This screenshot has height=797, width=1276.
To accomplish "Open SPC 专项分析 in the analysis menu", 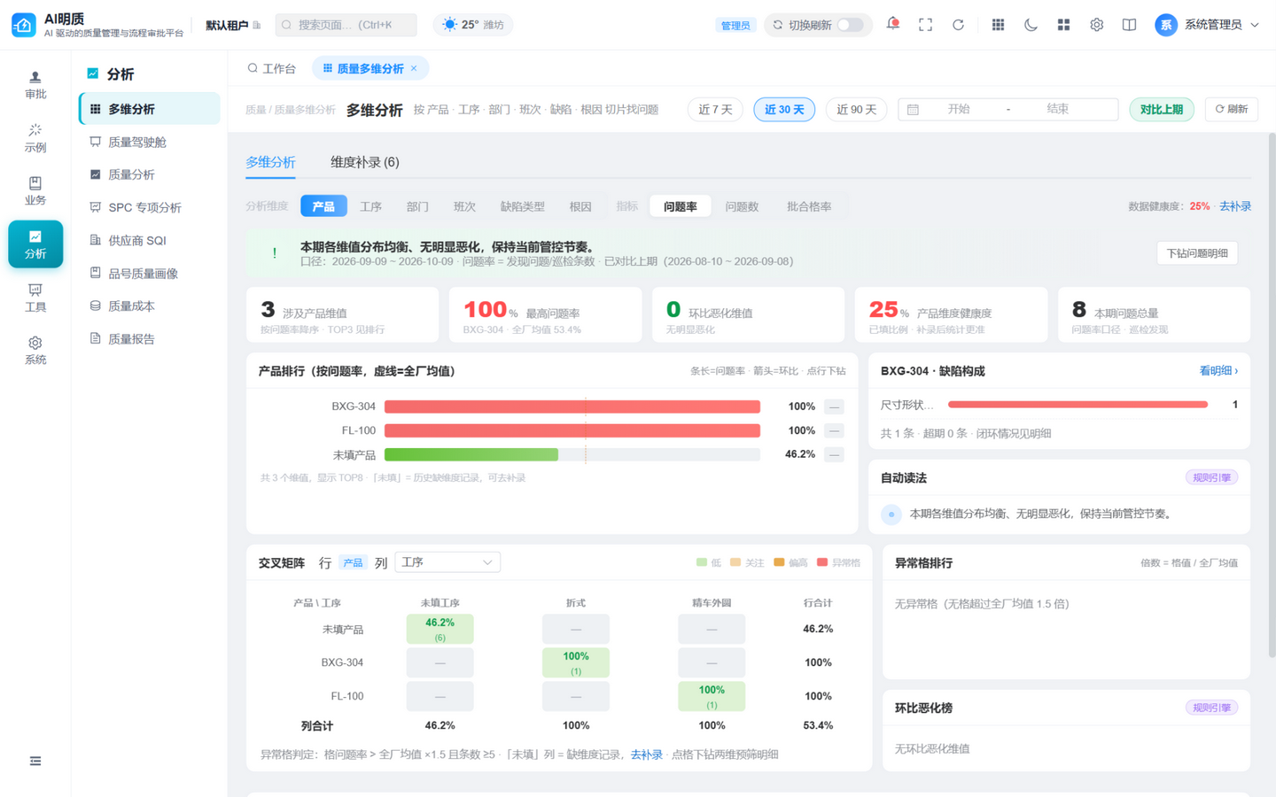I will pos(149,207).
